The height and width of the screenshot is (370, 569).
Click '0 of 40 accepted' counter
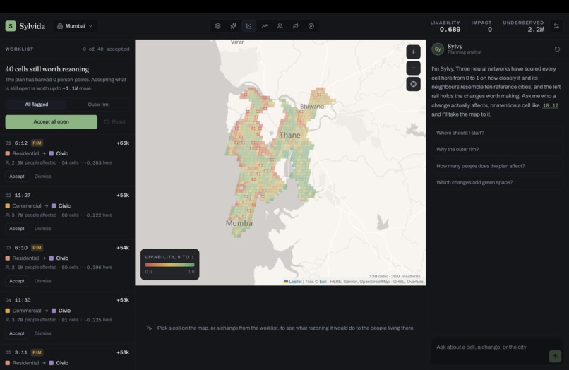[x=106, y=49]
